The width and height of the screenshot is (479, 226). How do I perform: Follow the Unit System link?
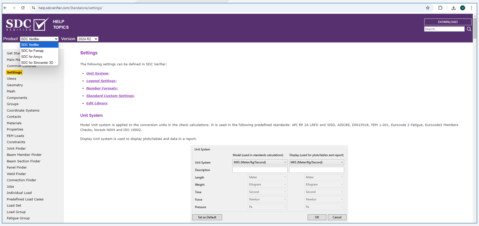click(97, 74)
